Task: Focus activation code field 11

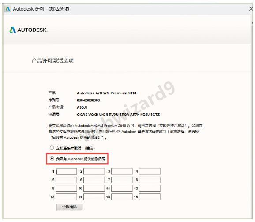Action: 122,189
